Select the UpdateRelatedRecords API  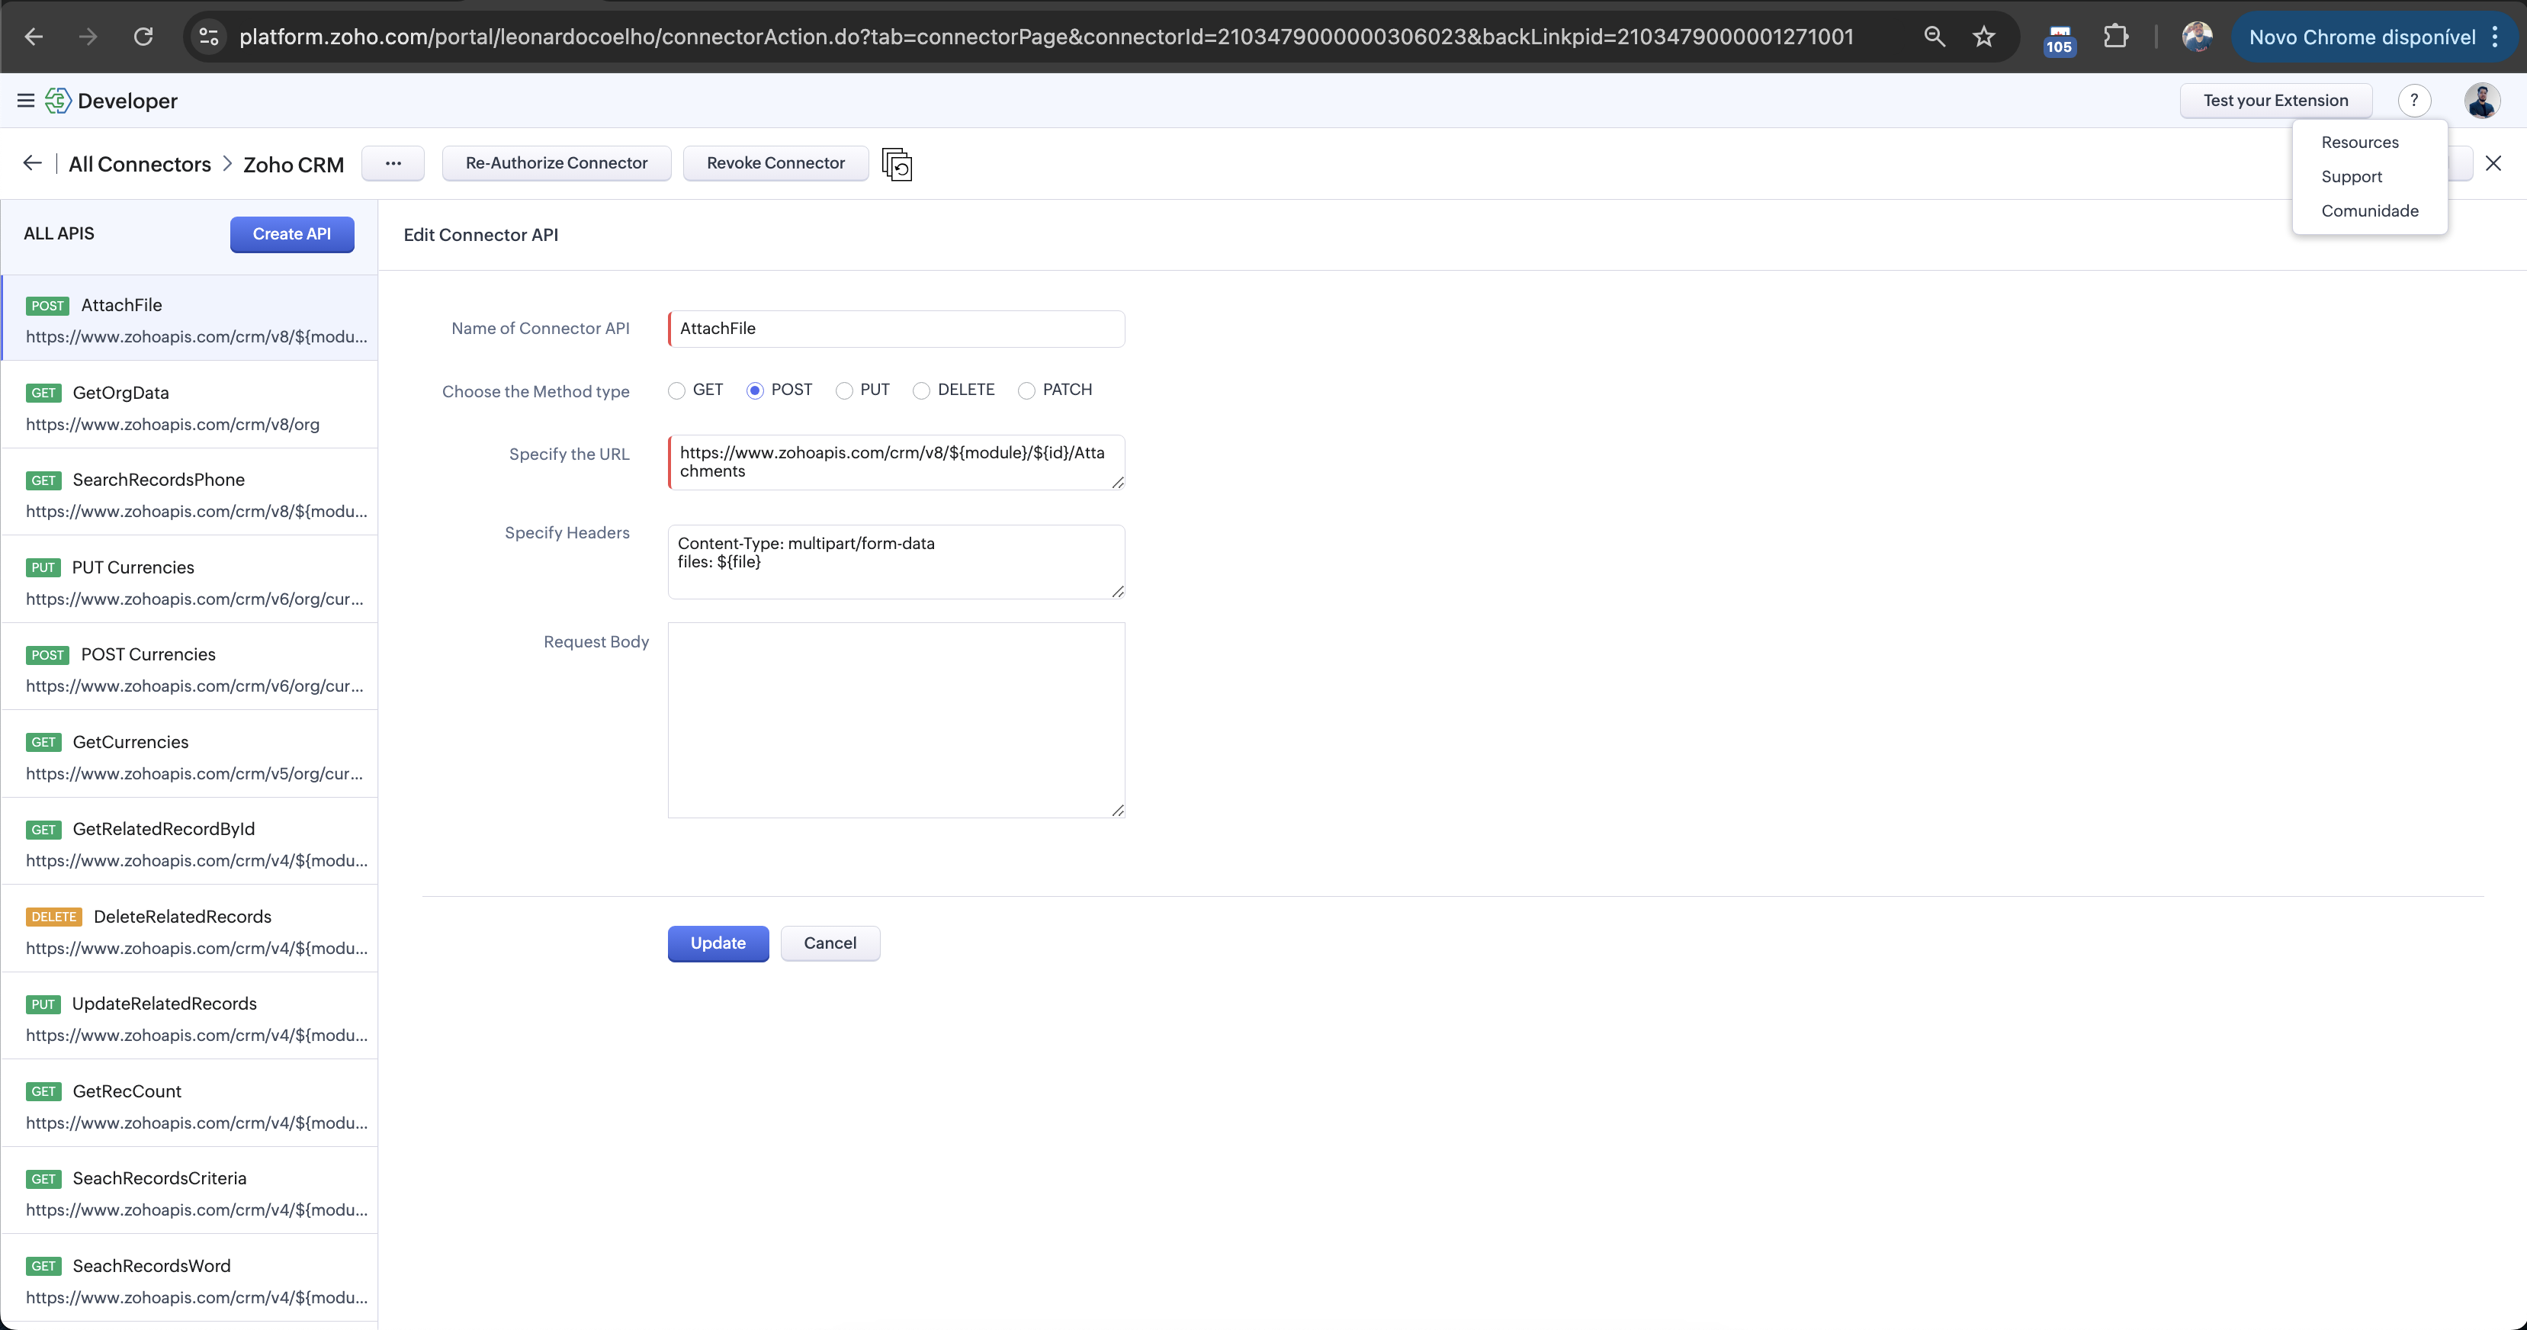click(191, 1017)
